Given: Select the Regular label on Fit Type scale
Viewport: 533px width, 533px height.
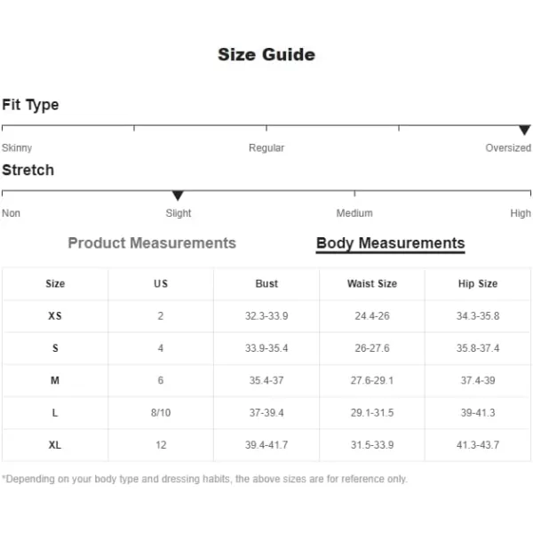Looking at the screenshot, I should (x=266, y=147).
